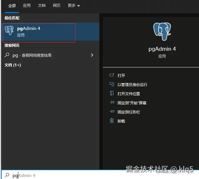Click the large pgAdmin 4 elephant logo

click(x=162, y=32)
